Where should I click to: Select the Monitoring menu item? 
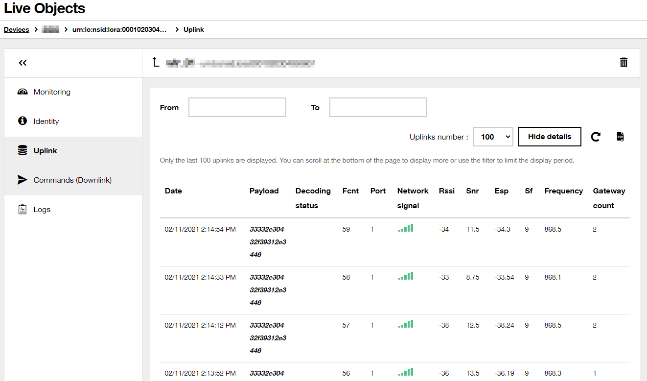coord(52,92)
